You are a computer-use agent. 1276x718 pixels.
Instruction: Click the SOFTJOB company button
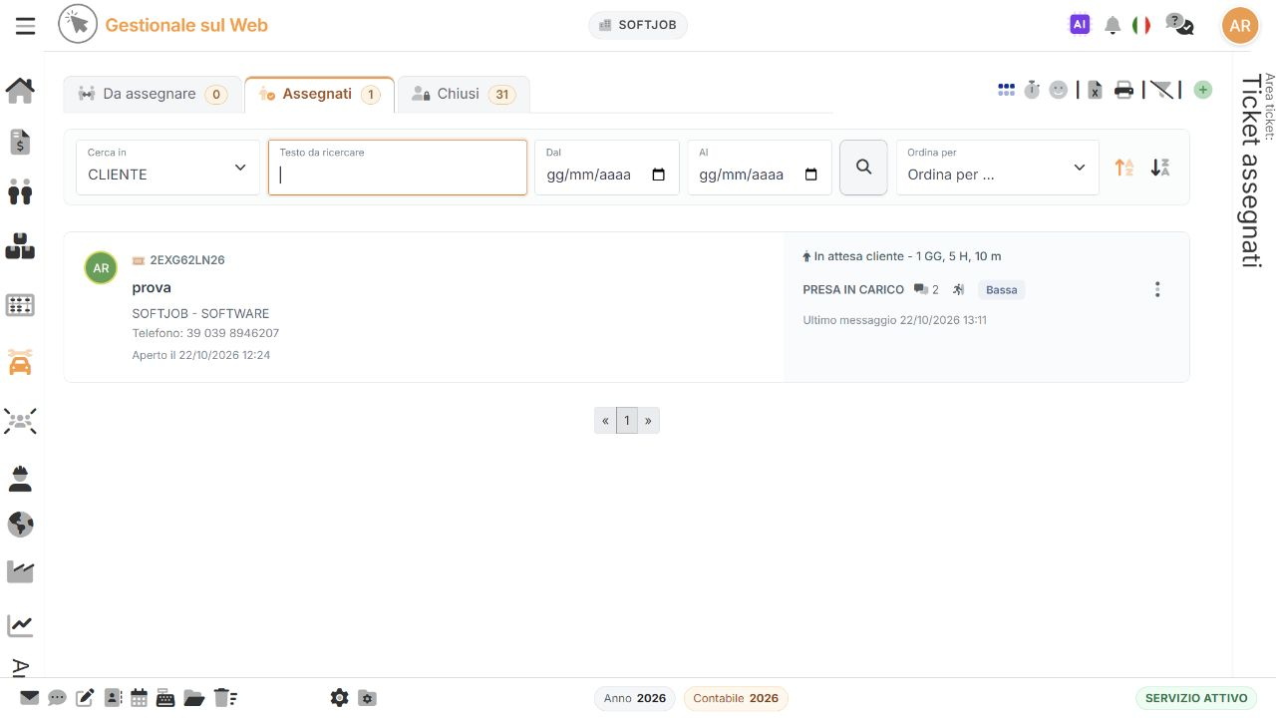click(638, 25)
